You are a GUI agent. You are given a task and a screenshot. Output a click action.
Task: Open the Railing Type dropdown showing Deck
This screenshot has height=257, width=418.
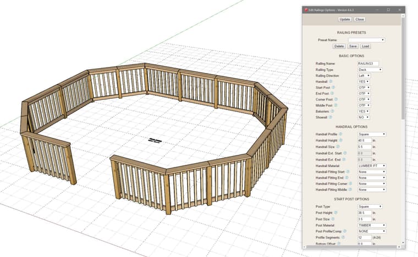pyautogui.click(x=370, y=70)
